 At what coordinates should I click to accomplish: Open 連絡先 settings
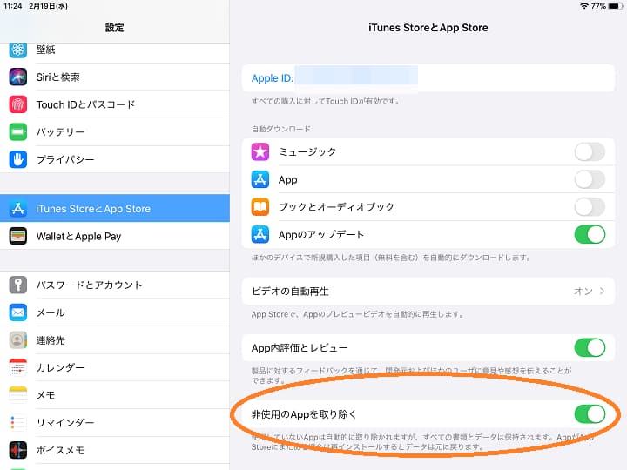point(115,340)
